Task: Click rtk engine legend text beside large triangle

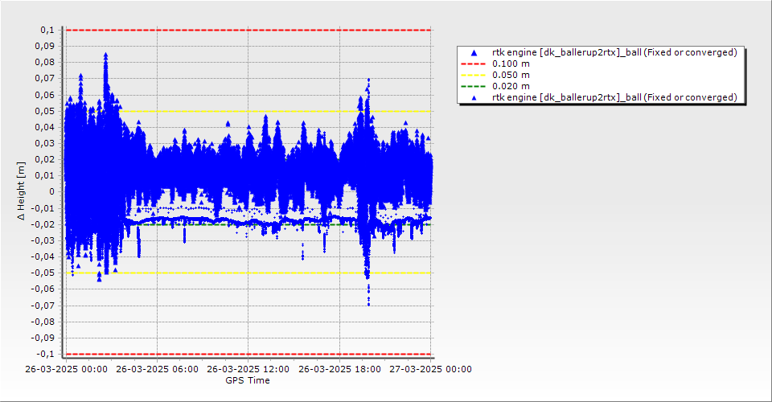Action: [x=614, y=52]
